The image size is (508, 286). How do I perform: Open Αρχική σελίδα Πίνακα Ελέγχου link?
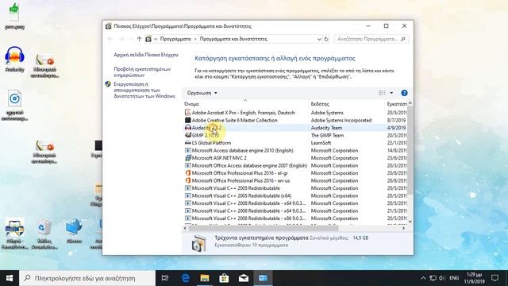(x=146, y=55)
